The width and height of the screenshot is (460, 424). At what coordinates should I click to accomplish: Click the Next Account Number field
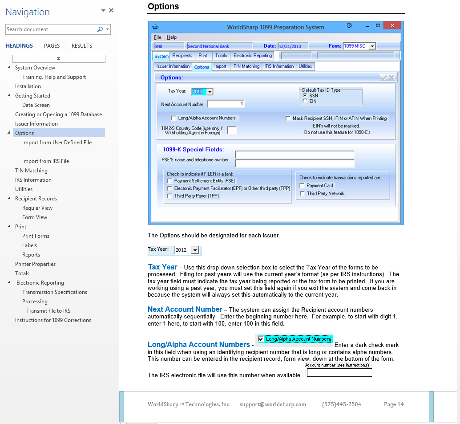pos(226,104)
